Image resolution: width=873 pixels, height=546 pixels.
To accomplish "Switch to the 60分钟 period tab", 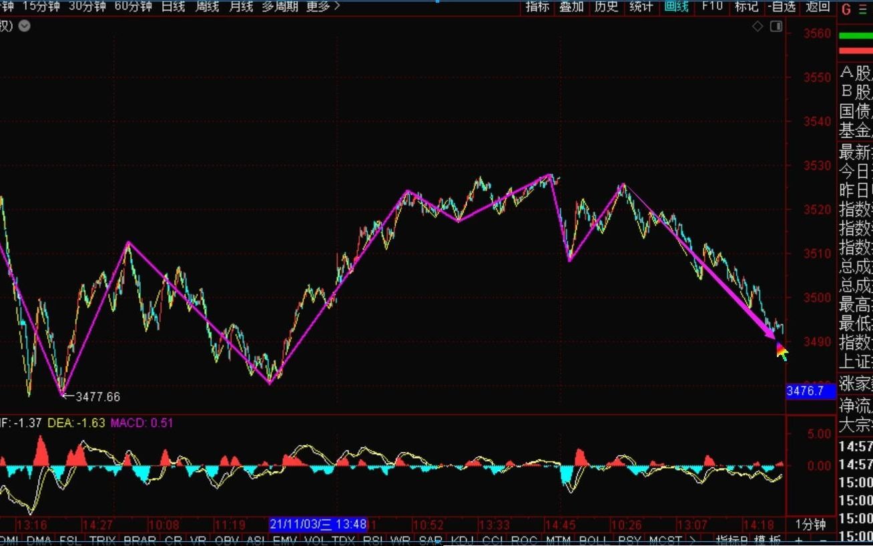I will tap(133, 7).
